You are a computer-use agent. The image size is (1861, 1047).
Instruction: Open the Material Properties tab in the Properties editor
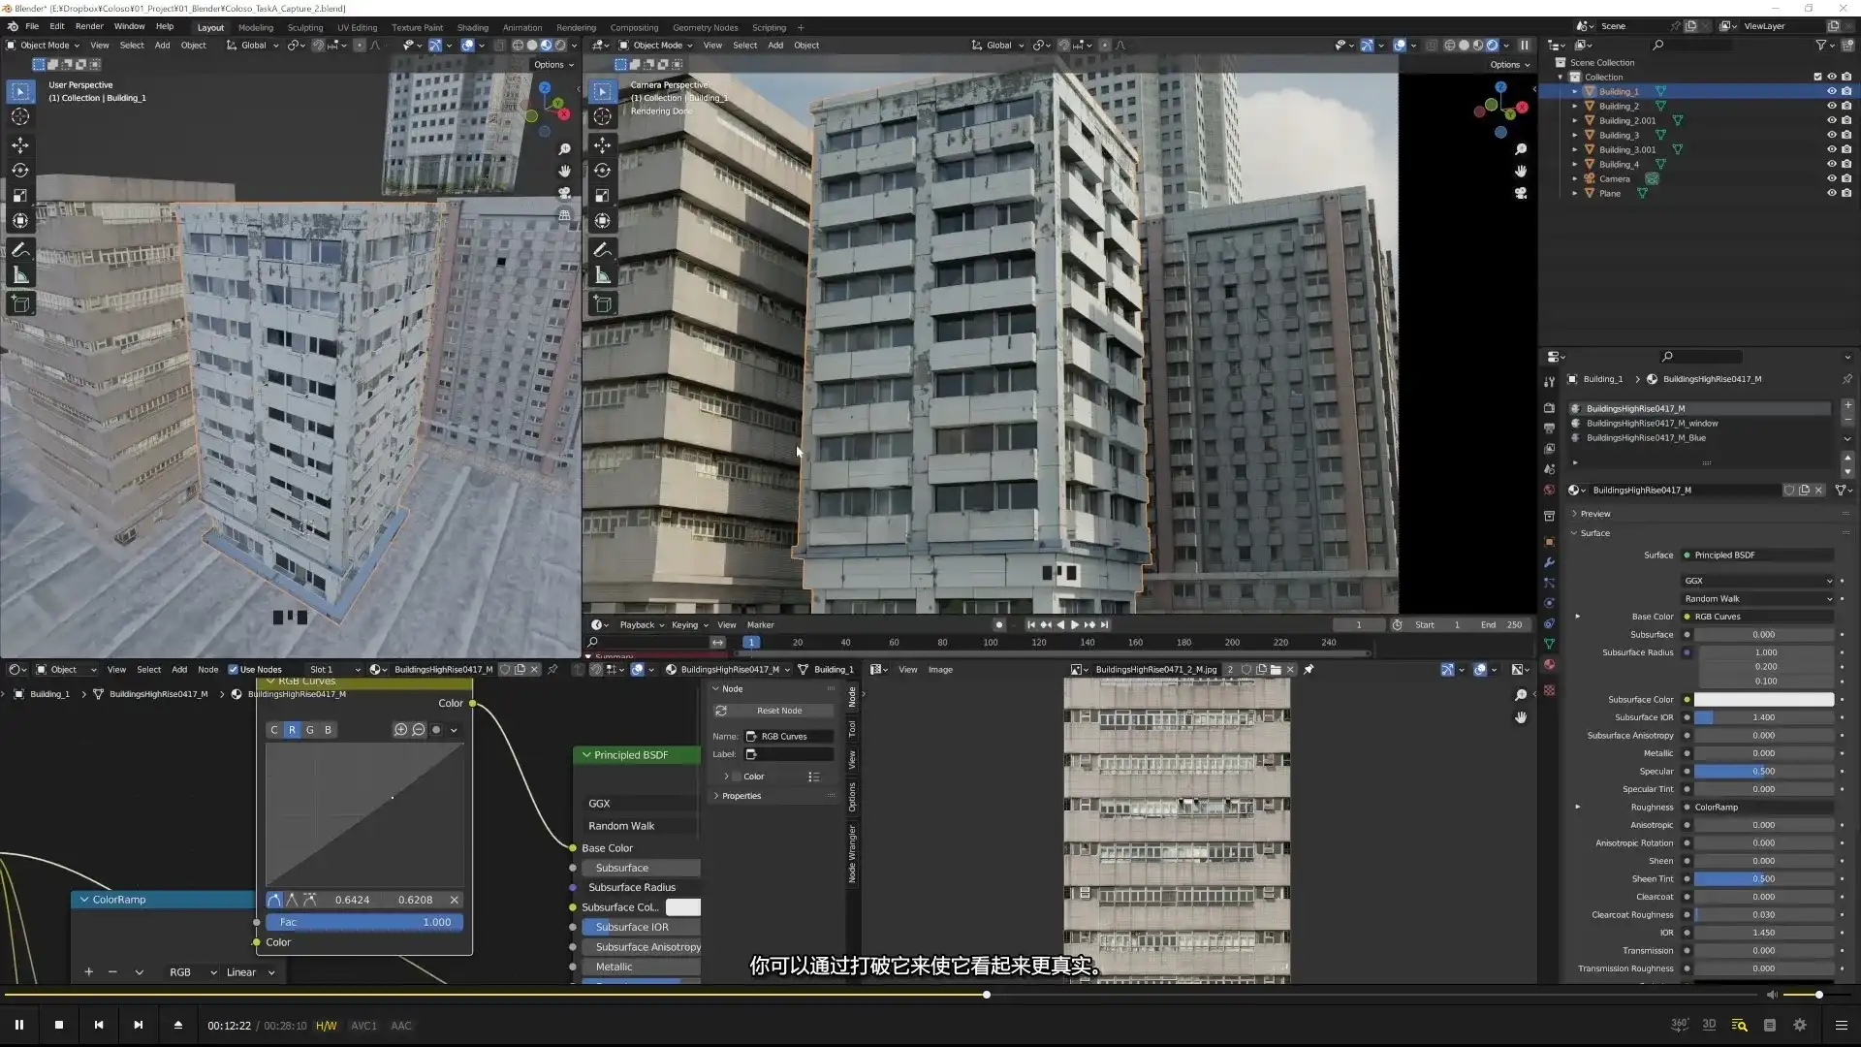click(1549, 664)
